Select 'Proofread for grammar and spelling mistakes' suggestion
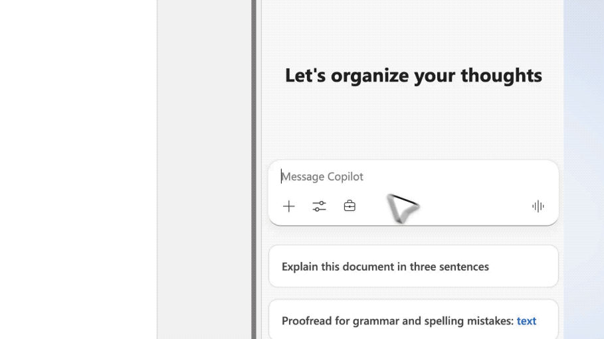 click(x=413, y=320)
